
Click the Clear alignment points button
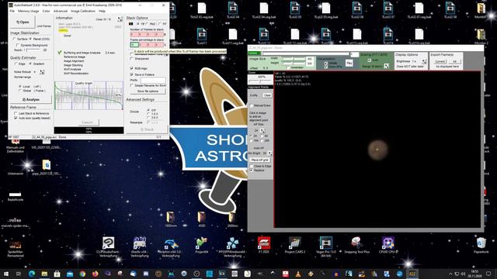coord(267,95)
